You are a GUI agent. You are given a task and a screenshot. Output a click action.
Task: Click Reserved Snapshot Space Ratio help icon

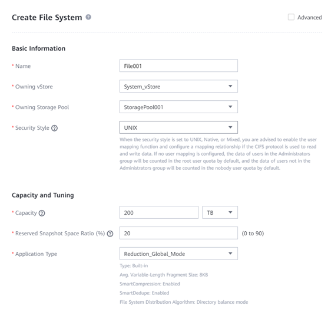point(110,234)
